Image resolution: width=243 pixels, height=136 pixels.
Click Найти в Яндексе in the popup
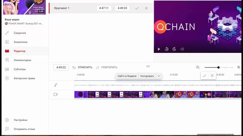tap(127, 76)
